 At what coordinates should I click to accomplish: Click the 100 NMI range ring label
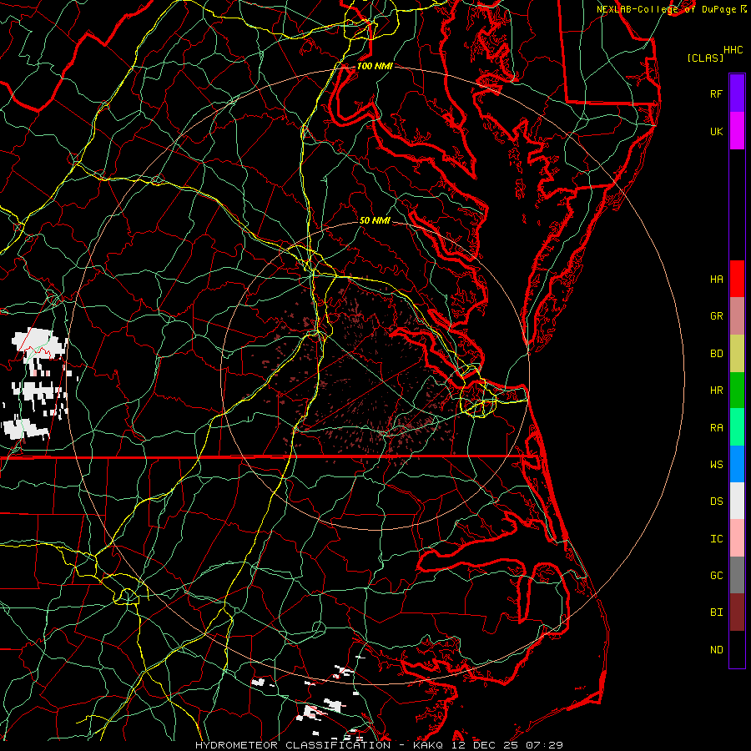(375, 66)
